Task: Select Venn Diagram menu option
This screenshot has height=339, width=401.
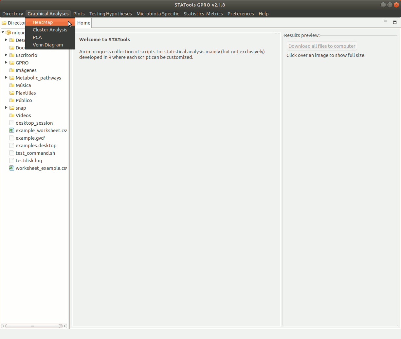Action: click(x=48, y=45)
